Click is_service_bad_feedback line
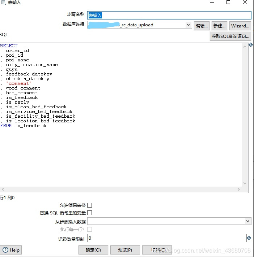 [x=39, y=112]
